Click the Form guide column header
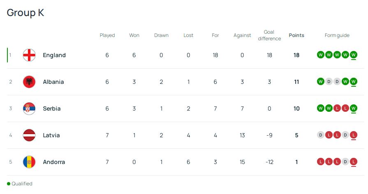Viewport: 368px width, 194px height. [337, 35]
